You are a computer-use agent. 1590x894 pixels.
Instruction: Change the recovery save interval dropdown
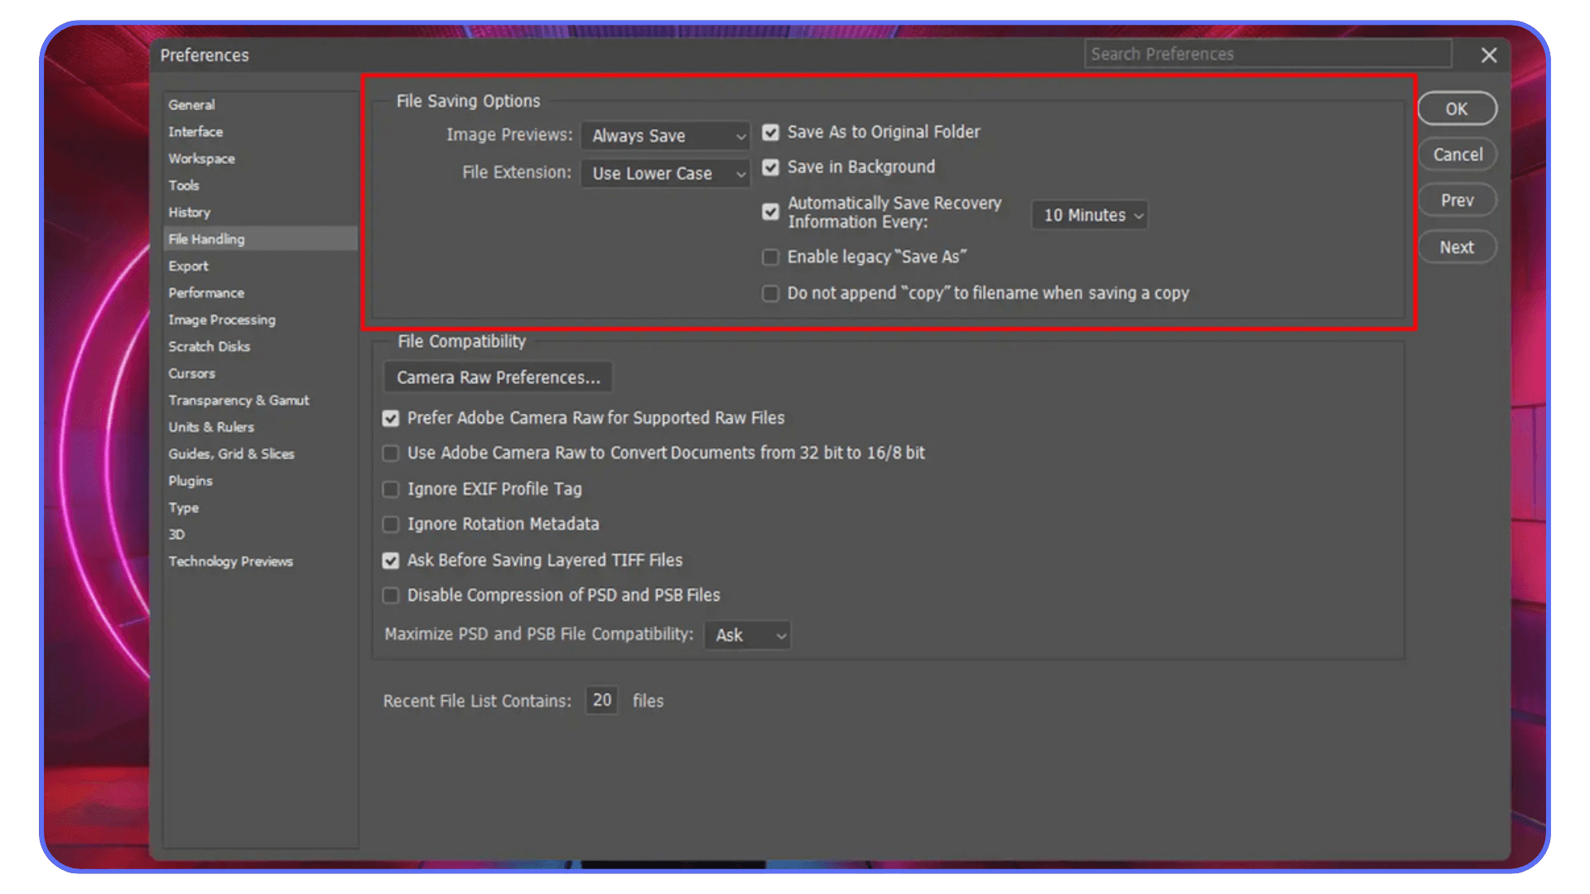[1089, 215]
